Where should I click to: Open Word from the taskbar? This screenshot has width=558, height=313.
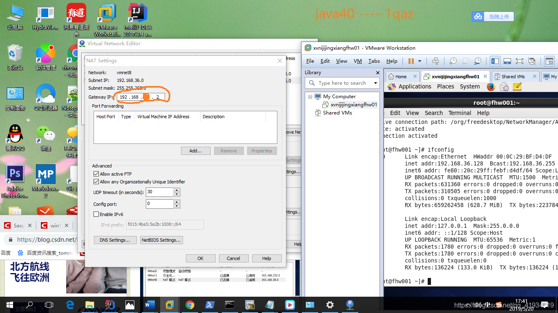[x=150, y=304]
